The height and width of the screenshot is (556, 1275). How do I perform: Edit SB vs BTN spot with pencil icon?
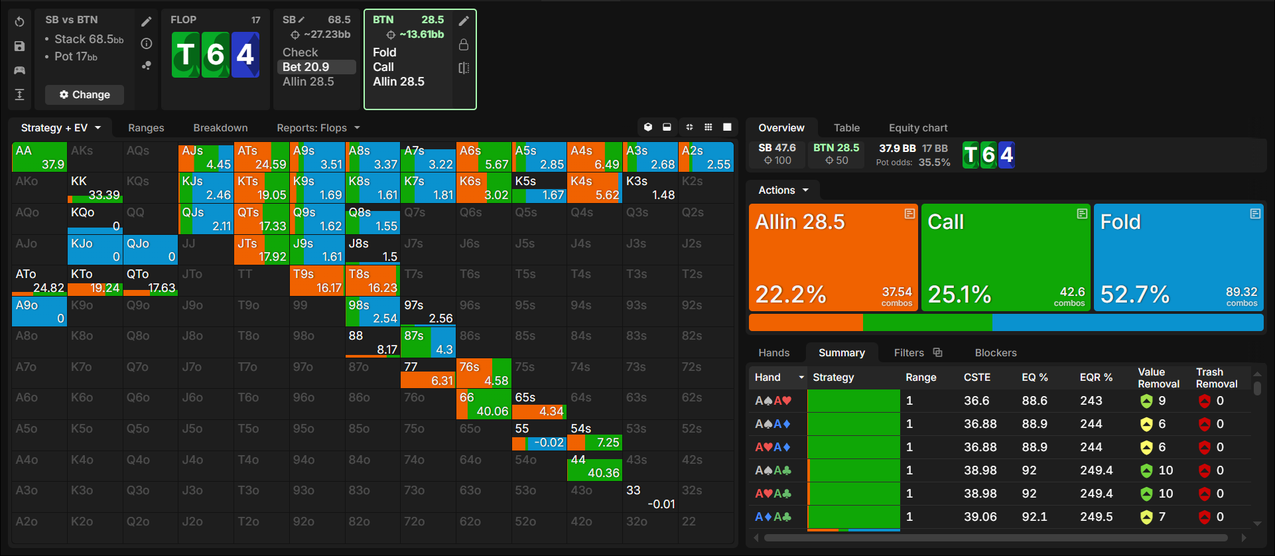pos(147,21)
